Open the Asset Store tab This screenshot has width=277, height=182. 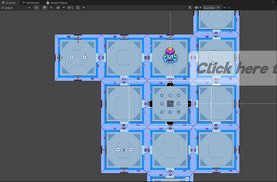coord(57,3)
